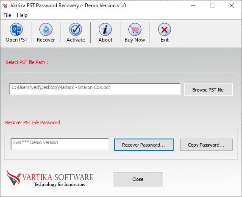Image resolution: width=242 pixels, height=197 pixels.
Task: Click the Browse PST file button
Action: [x=209, y=90]
